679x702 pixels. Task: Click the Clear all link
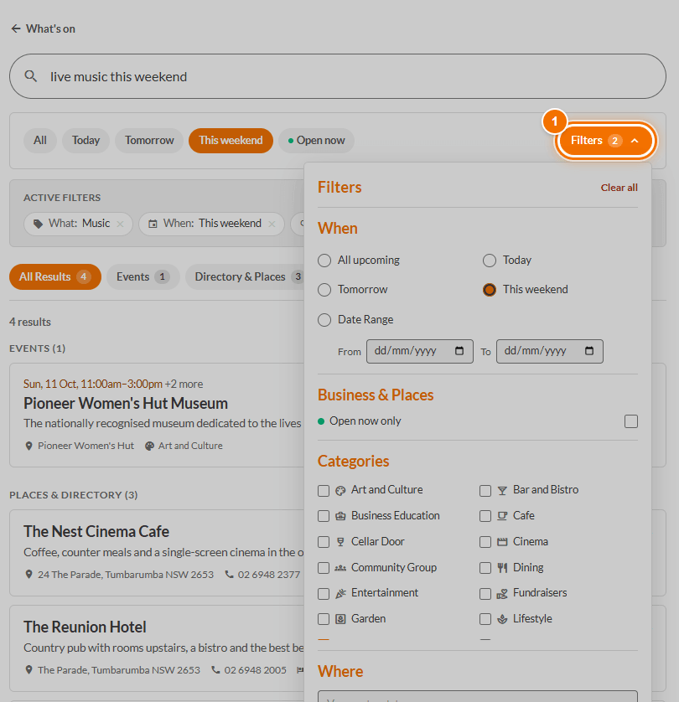(619, 188)
